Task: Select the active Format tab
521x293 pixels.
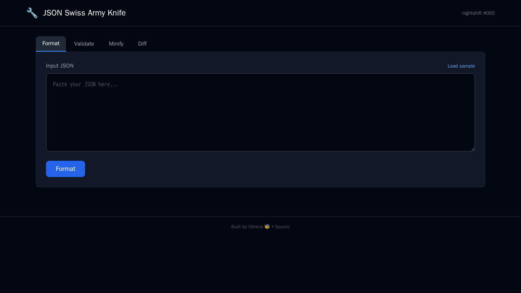Action: click(x=50, y=44)
